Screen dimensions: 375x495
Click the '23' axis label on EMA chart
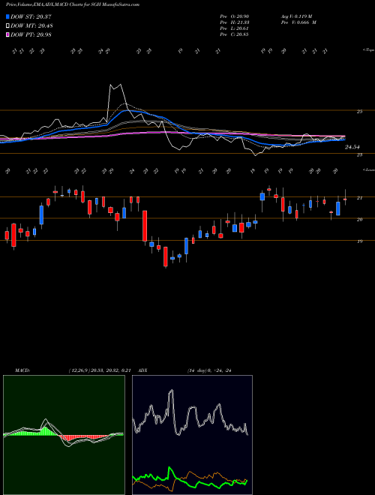(359, 154)
